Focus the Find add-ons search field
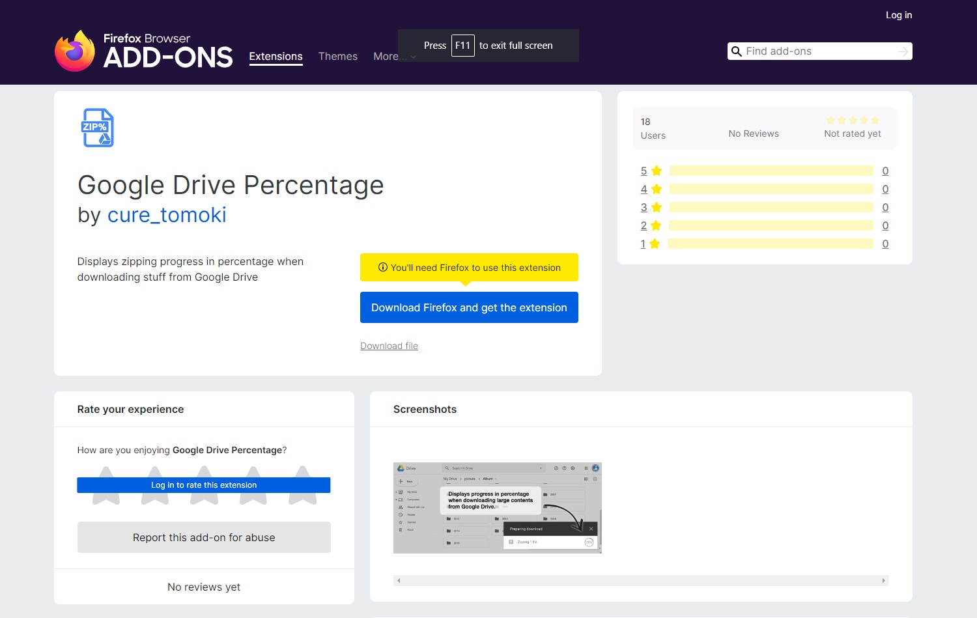977x618 pixels. (x=819, y=51)
